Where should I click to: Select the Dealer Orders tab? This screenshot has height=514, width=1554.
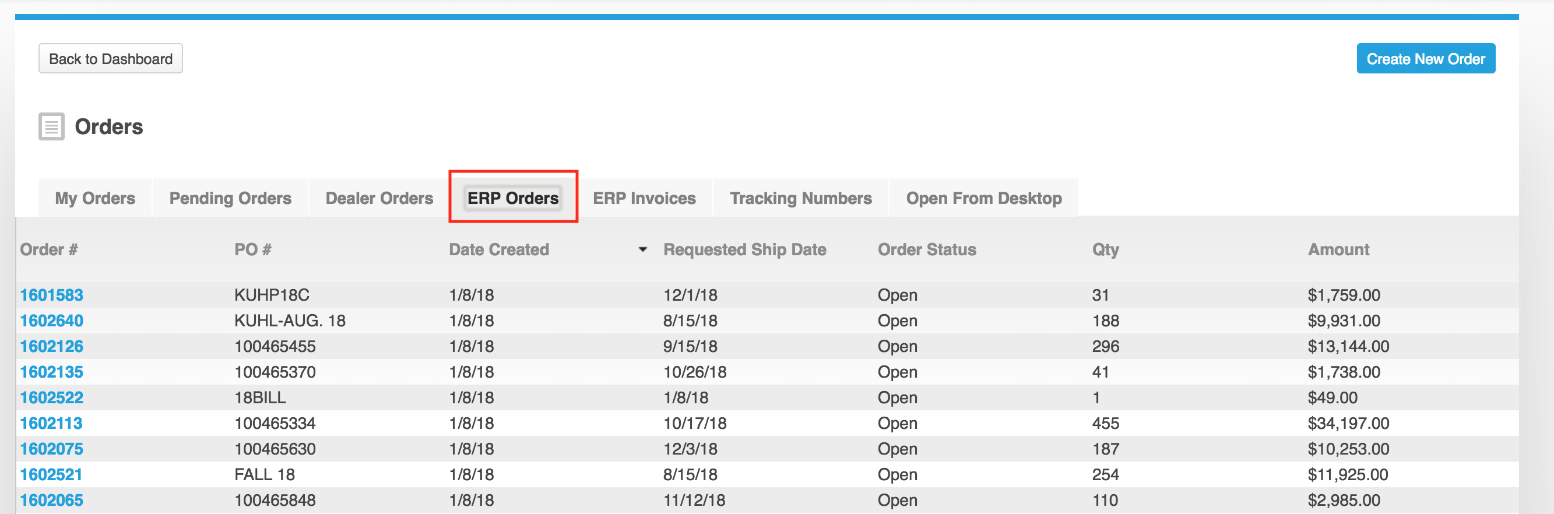[x=379, y=199]
